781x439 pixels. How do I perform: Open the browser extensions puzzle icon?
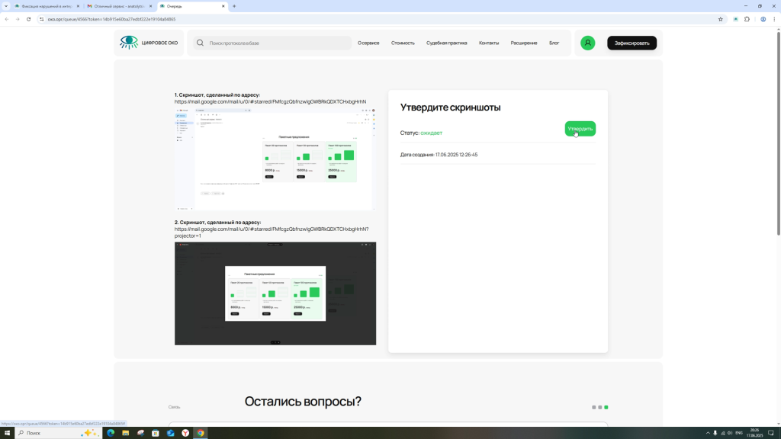coord(747,19)
